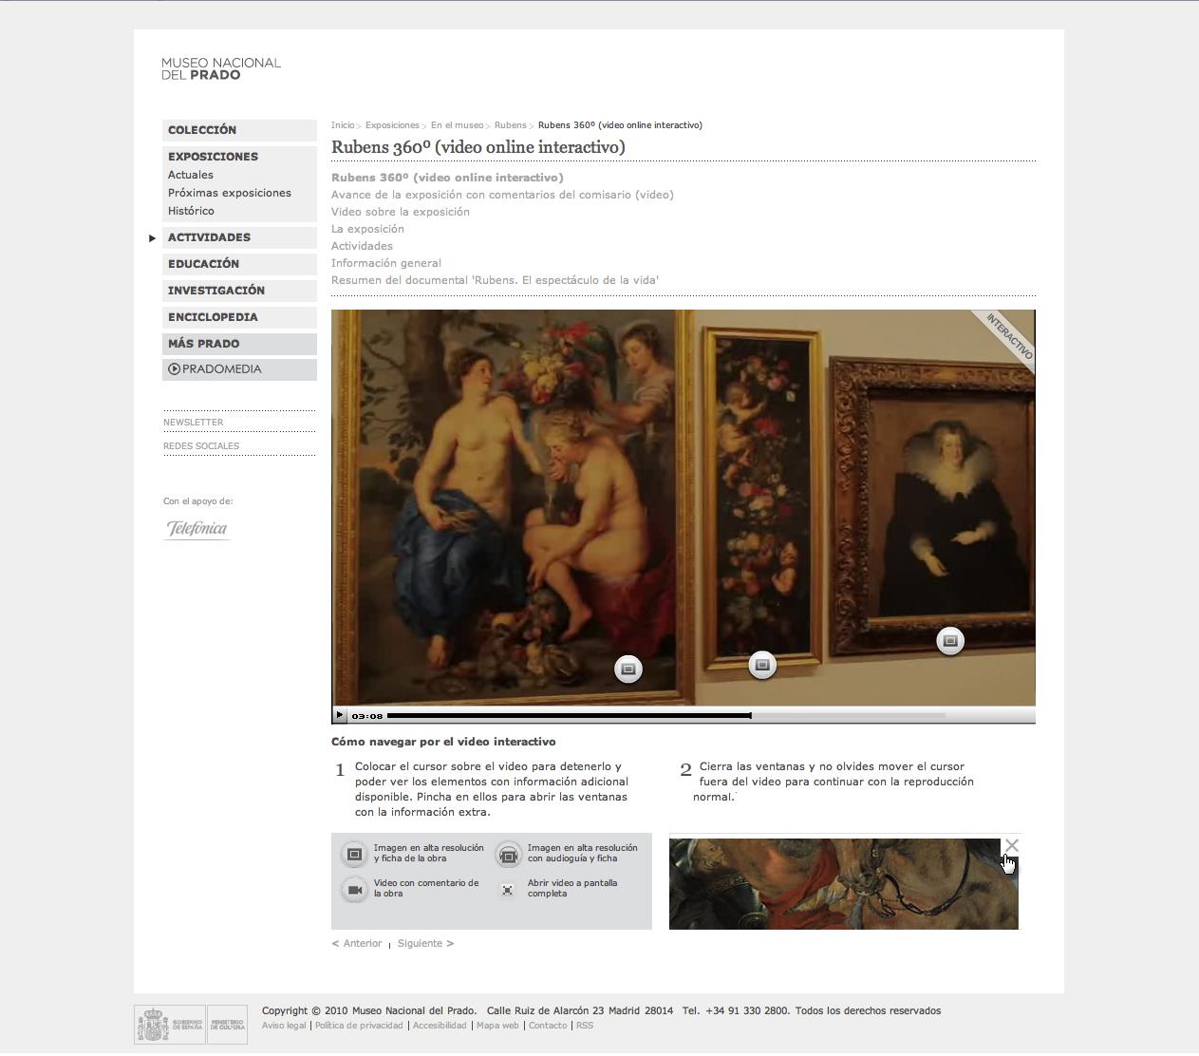Open the Actividades menu
1199x1056 pixels.
pos(239,237)
